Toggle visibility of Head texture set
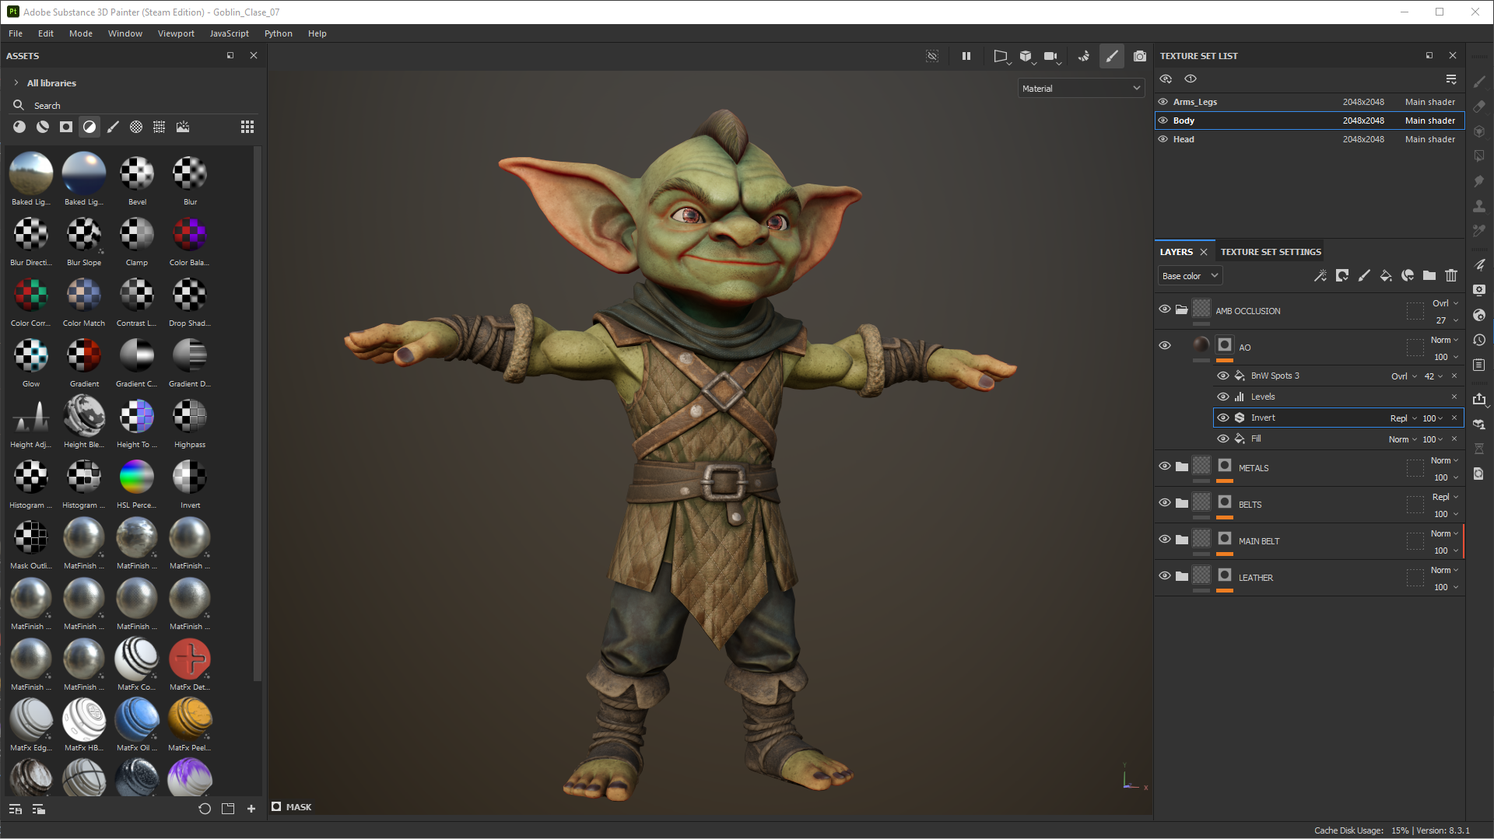The image size is (1494, 839). pyautogui.click(x=1163, y=139)
